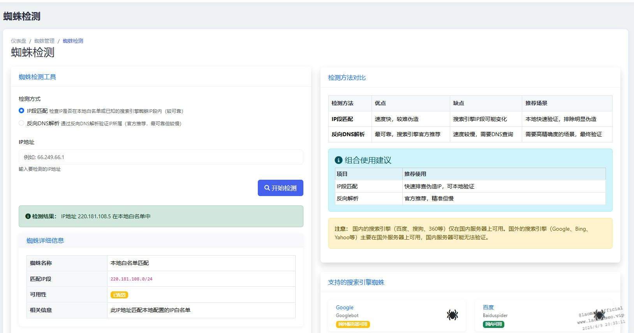Click the 此IP地址匹配本地配置的IP白名单 cell
Screen dimensions: 634x333
tap(201, 310)
